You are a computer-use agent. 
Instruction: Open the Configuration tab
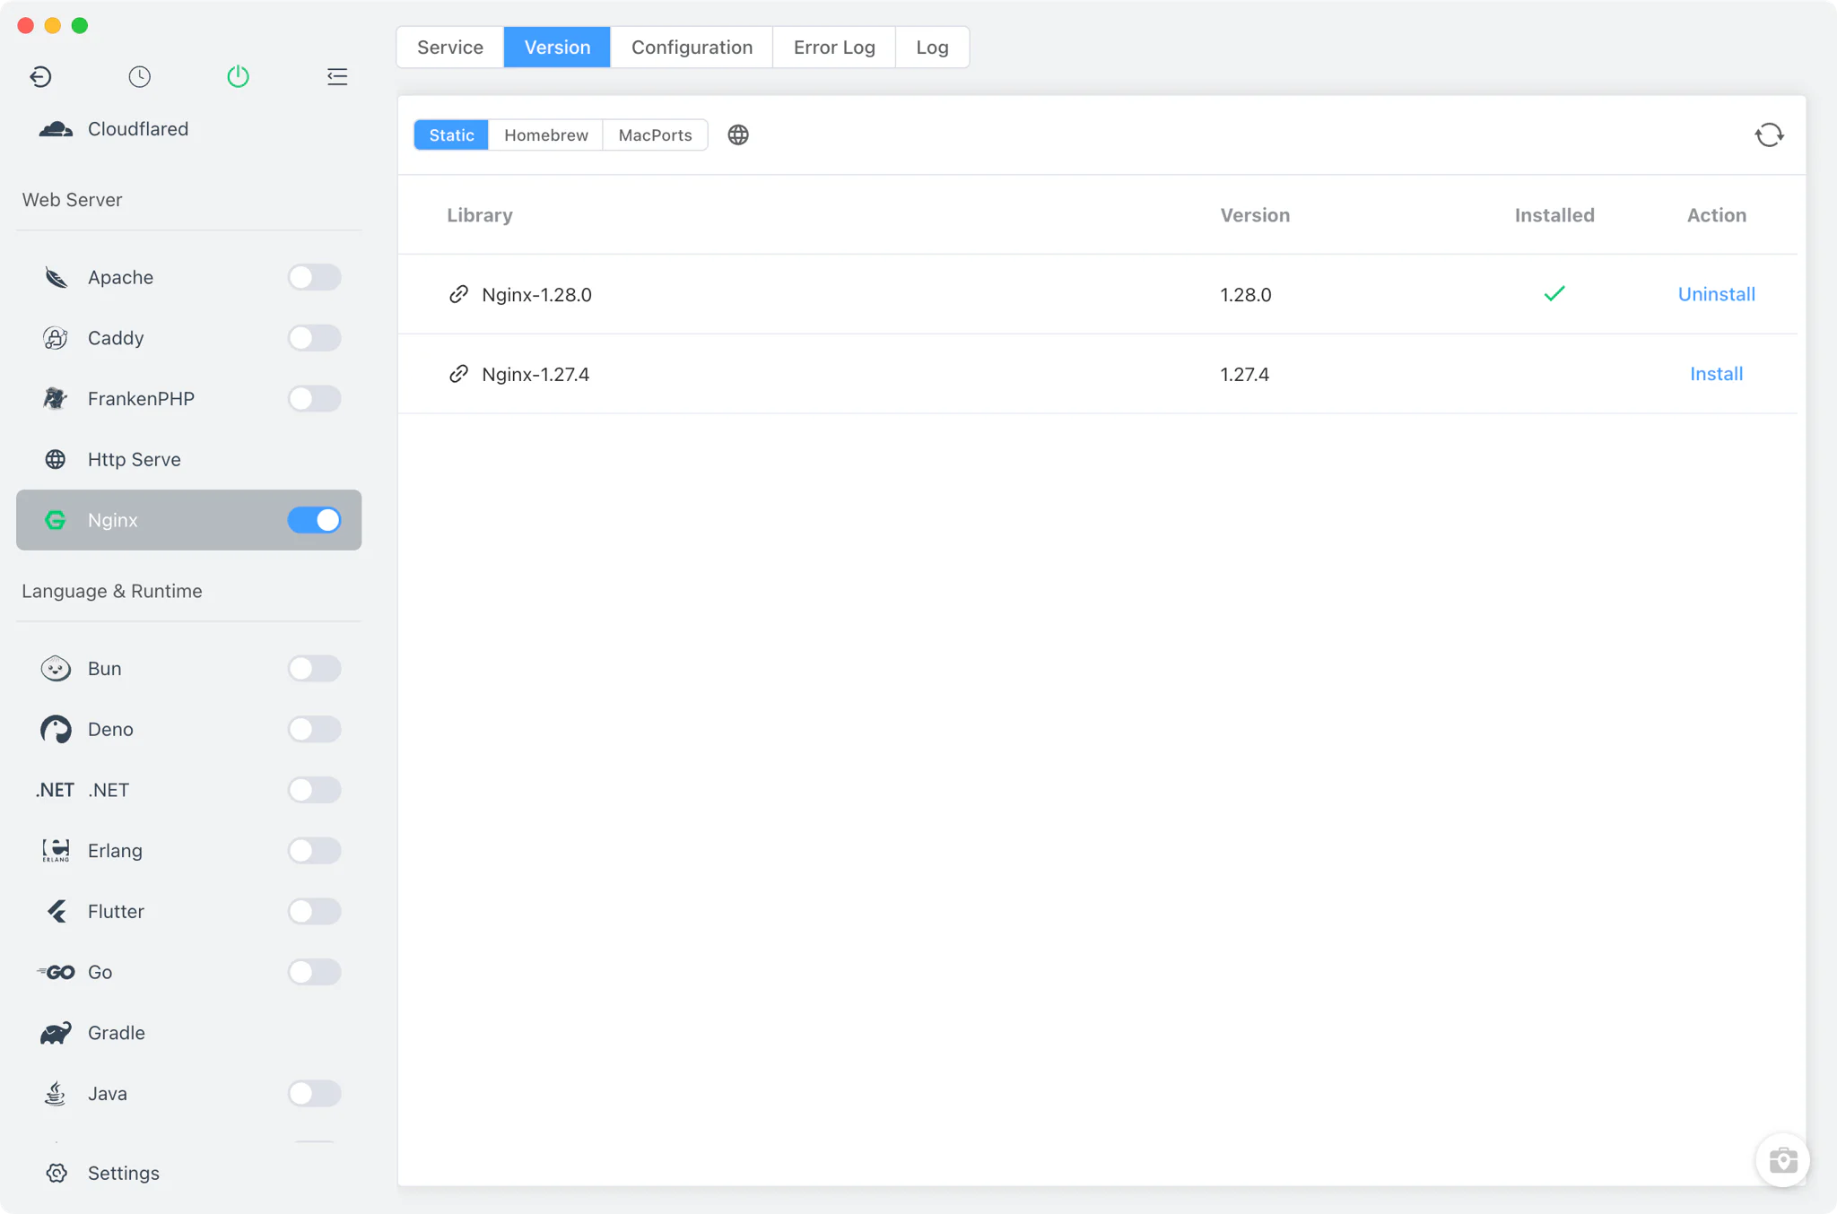click(x=692, y=48)
